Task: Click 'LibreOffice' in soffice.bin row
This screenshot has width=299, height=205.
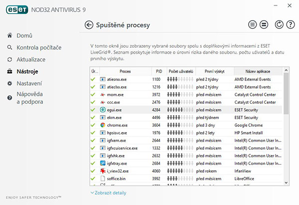Action: 244,179
